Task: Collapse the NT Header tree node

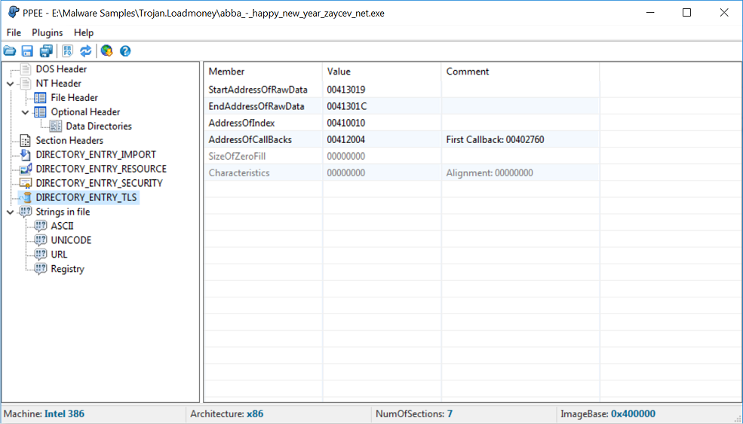Action: pyautogui.click(x=11, y=84)
